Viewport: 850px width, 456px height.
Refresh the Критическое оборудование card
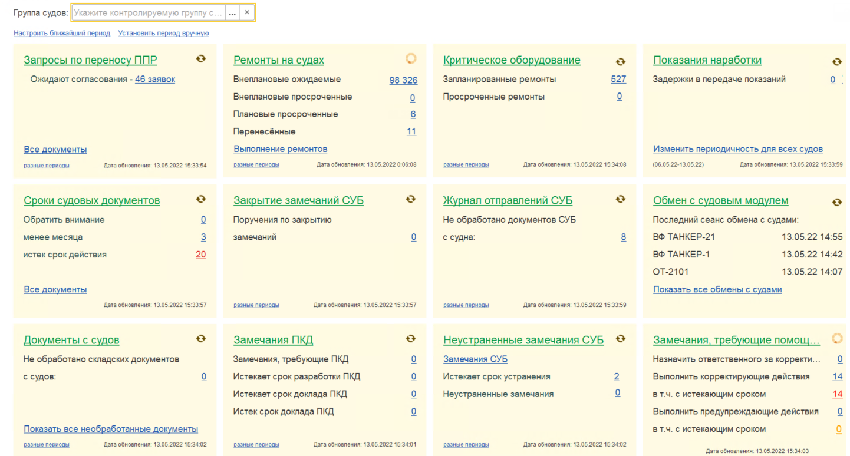coord(621,61)
